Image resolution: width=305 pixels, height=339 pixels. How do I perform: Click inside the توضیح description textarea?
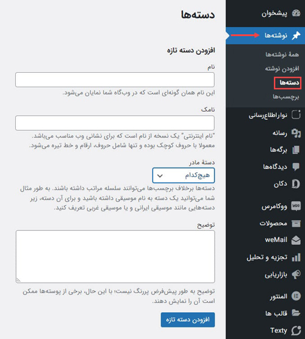(x=115, y=257)
